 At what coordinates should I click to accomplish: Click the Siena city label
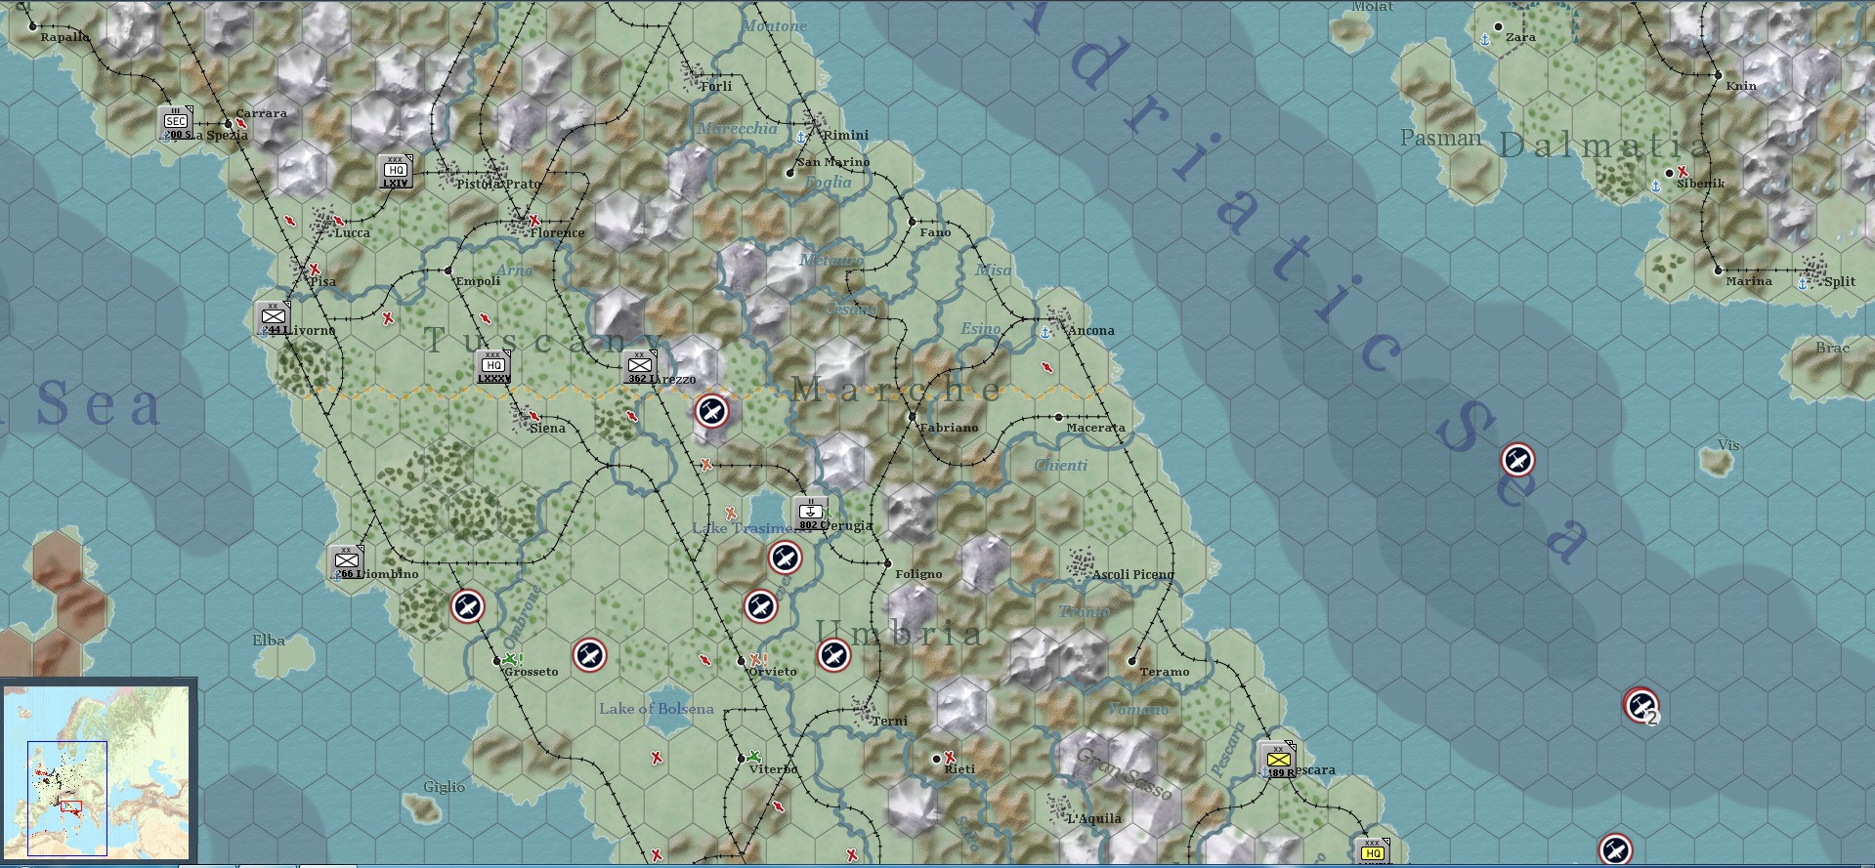(x=547, y=428)
